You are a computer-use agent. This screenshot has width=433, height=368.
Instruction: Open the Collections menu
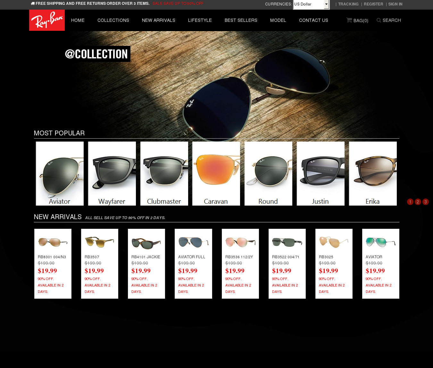113,20
